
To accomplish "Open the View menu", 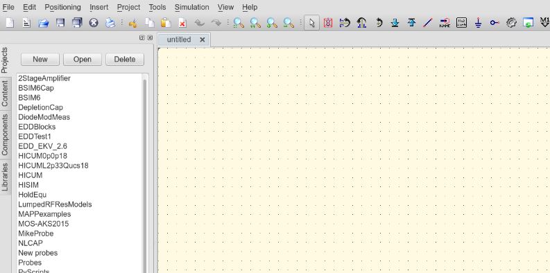I will pyautogui.click(x=225, y=7).
